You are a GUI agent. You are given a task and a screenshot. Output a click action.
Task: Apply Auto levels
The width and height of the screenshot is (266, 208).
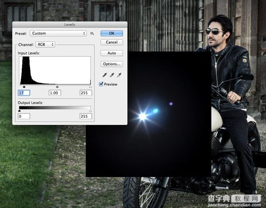pos(112,53)
